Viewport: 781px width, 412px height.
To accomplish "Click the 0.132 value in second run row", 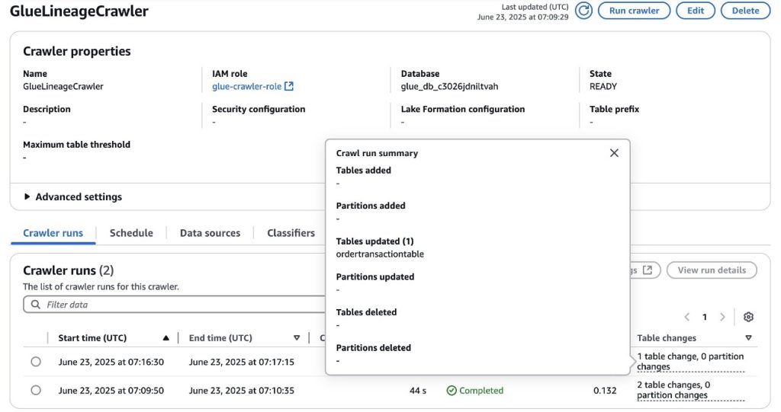I will click(605, 391).
